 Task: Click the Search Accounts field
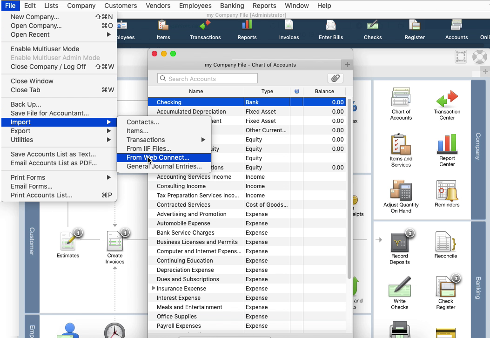coord(208,79)
